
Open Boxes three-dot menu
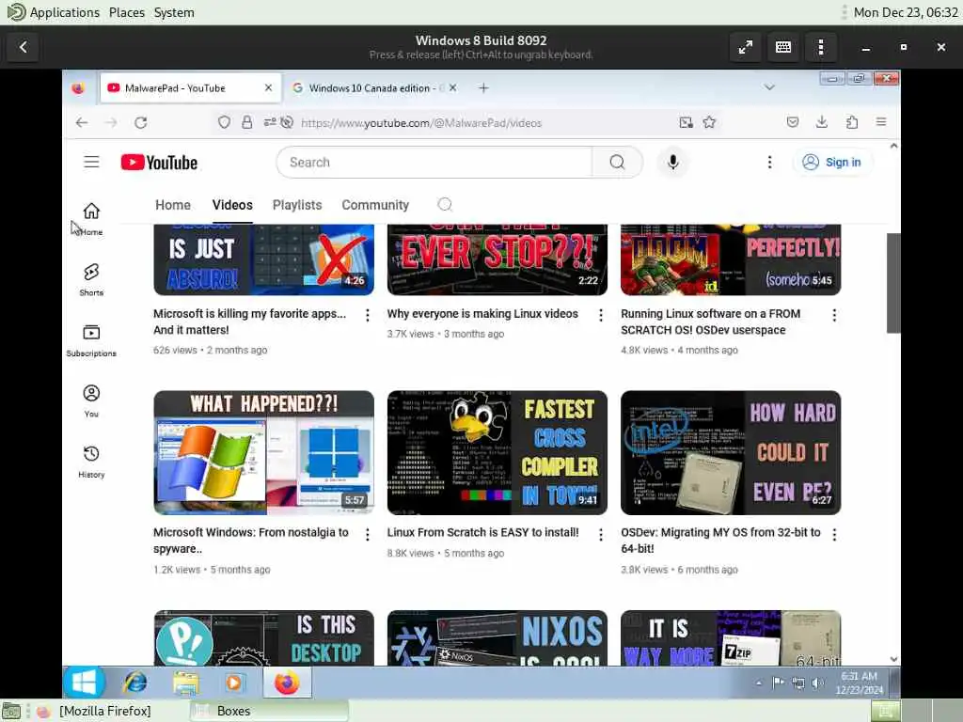pos(820,47)
